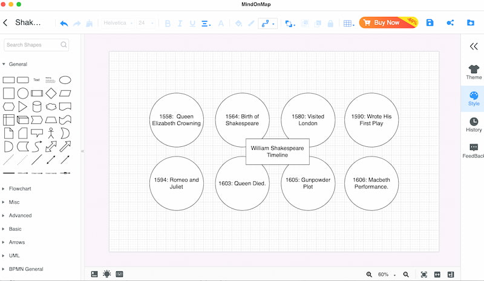
Task: Click the zoom in magnifier
Action: pos(369,274)
